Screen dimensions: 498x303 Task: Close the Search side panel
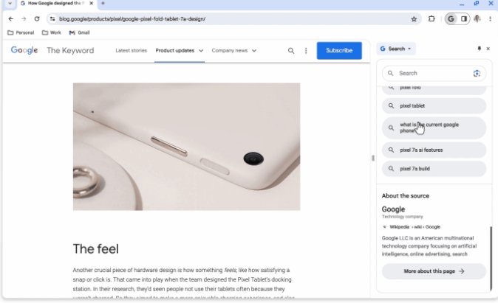tap(488, 49)
